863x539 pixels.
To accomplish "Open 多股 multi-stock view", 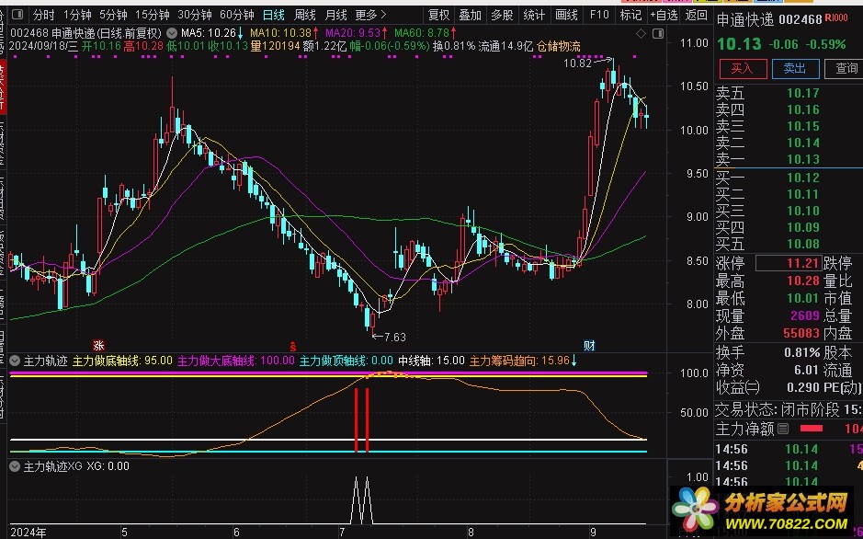I will coord(502,15).
